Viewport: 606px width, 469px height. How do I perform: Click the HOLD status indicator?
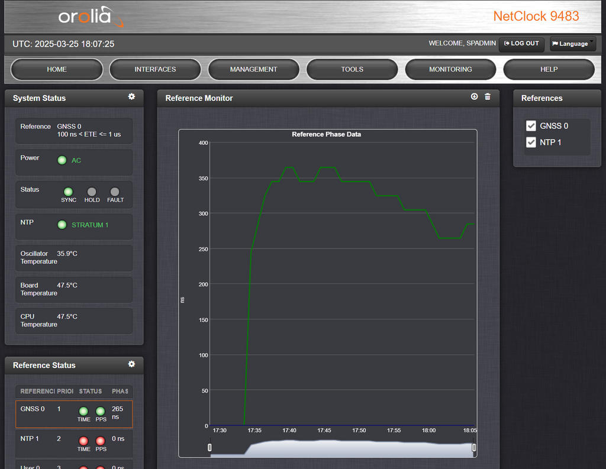[x=92, y=192]
